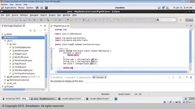The width and height of the screenshot is (195, 109).
Task: Select WordCountJob.java in Package Explorer
Action: click(x=23, y=70)
